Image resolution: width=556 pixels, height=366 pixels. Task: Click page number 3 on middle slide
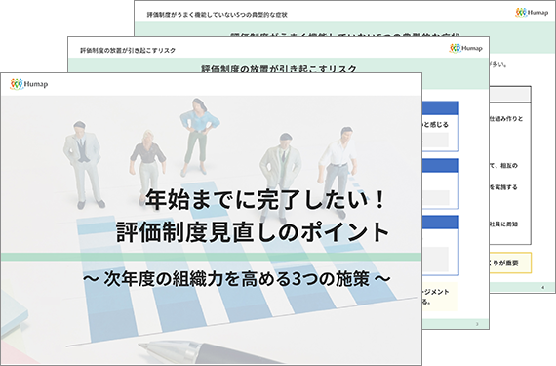coord(477,324)
